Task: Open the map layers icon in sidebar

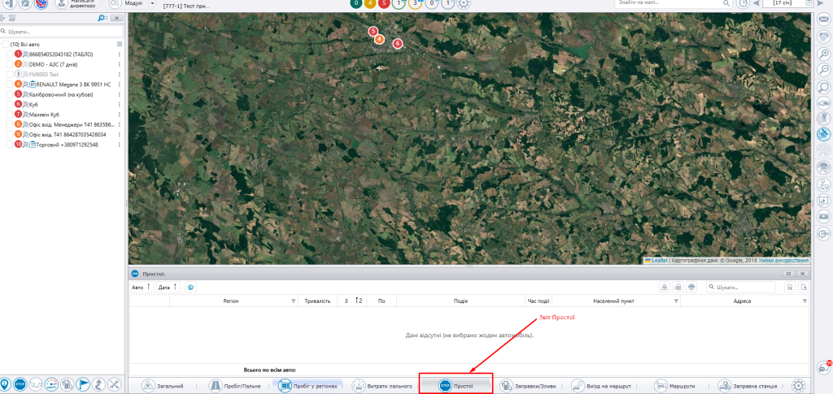Action: [x=823, y=102]
